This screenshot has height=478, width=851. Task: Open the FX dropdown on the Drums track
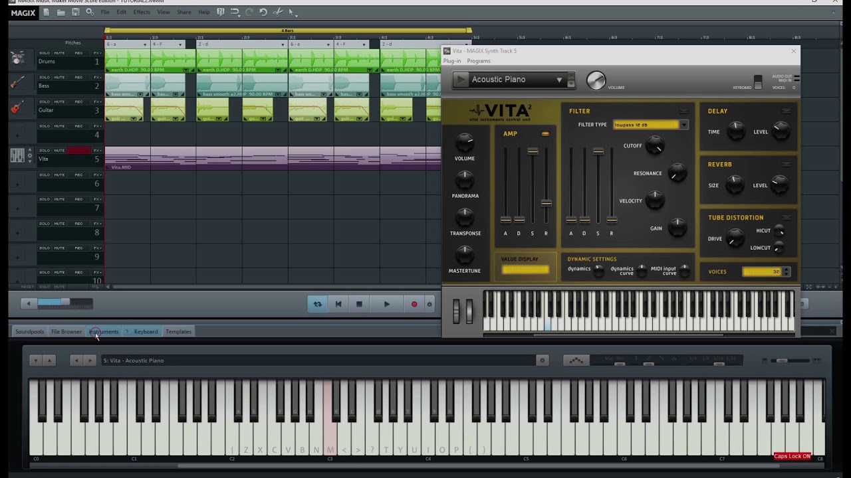(x=97, y=53)
